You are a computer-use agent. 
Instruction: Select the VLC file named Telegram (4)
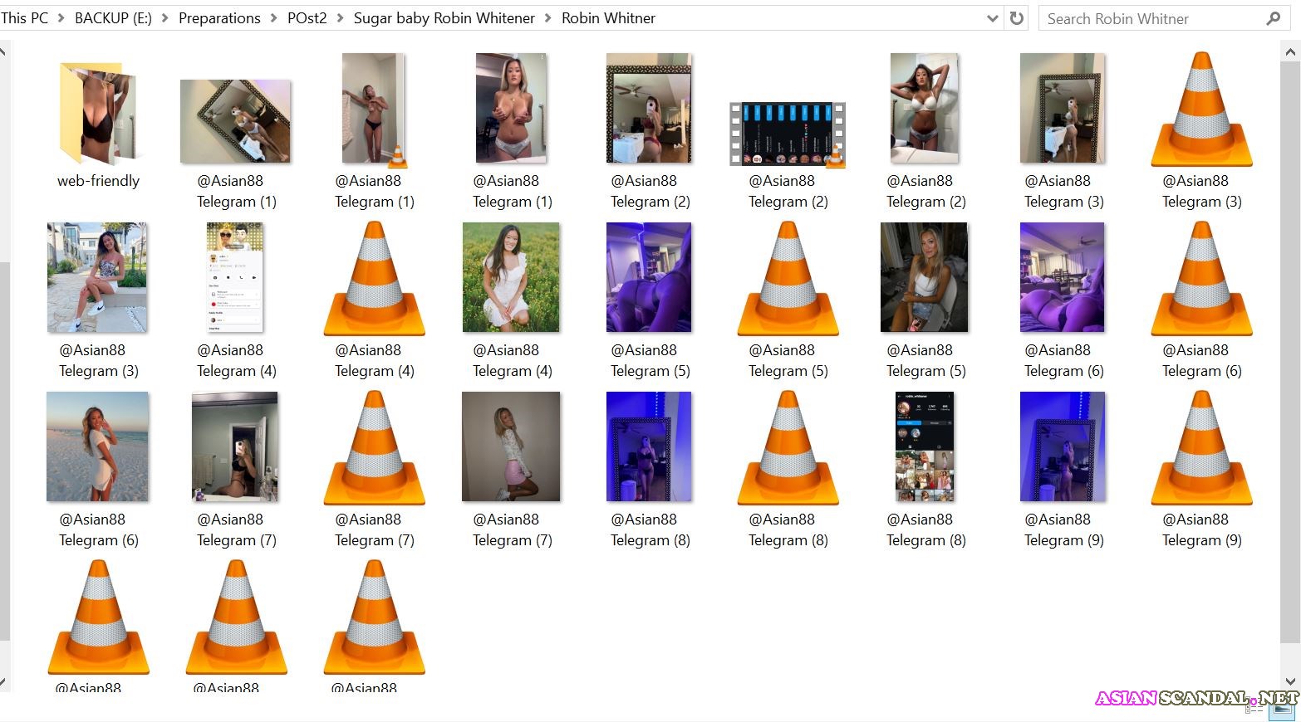[x=374, y=278]
